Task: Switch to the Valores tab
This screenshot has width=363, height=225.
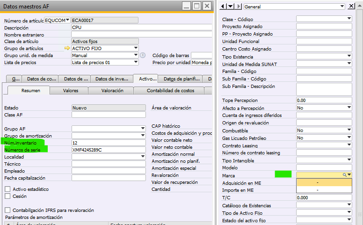Action: coord(71,90)
